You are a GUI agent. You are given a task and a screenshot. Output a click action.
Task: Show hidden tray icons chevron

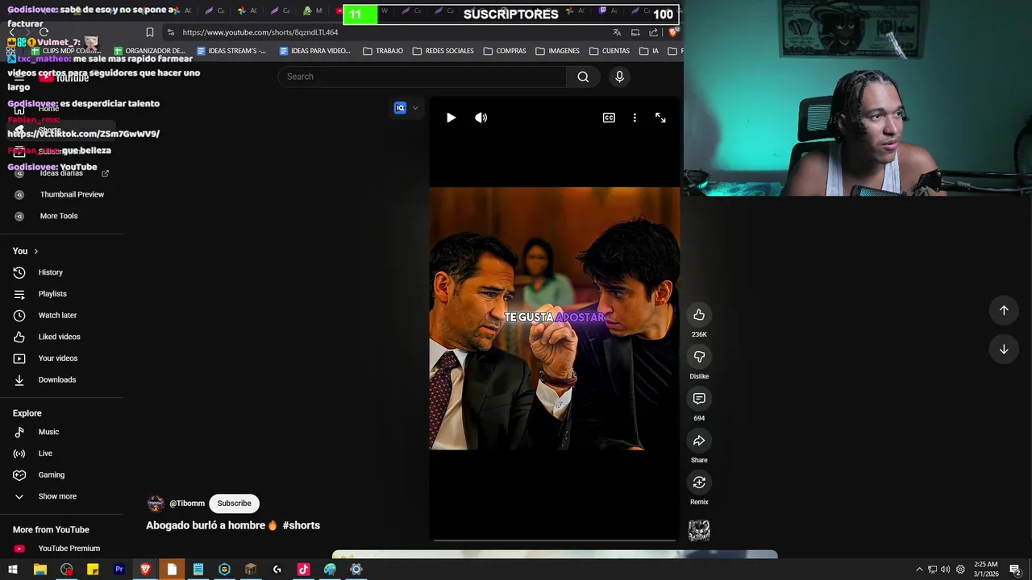[919, 570]
